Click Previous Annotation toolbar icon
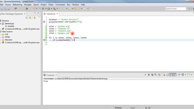 (69, 9)
